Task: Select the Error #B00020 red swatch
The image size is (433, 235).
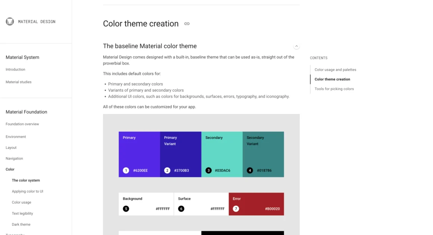Action: point(256,204)
